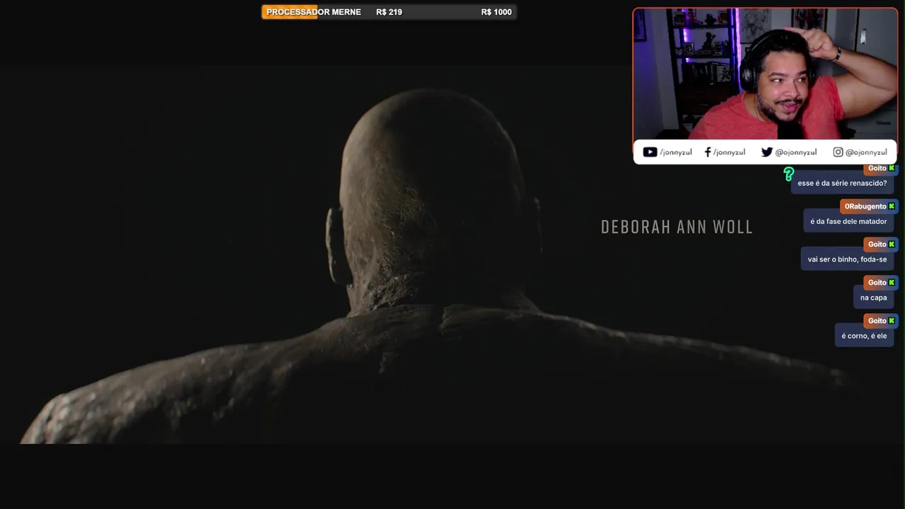The height and width of the screenshot is (509, 905).
Task: Click the Instagram icon
Action: [838, 152]
